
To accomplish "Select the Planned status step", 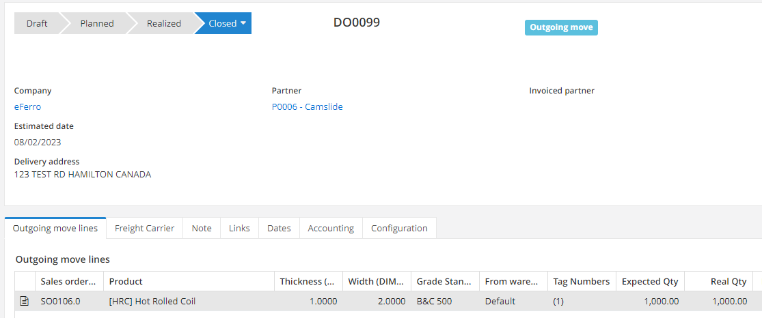I will tap(97, 23).
